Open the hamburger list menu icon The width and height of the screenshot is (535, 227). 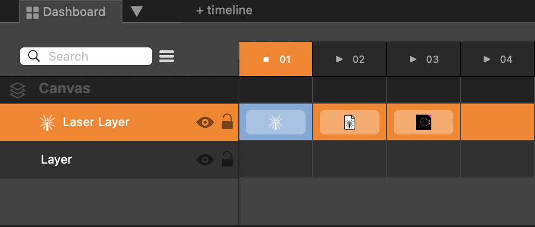(167, 56)
